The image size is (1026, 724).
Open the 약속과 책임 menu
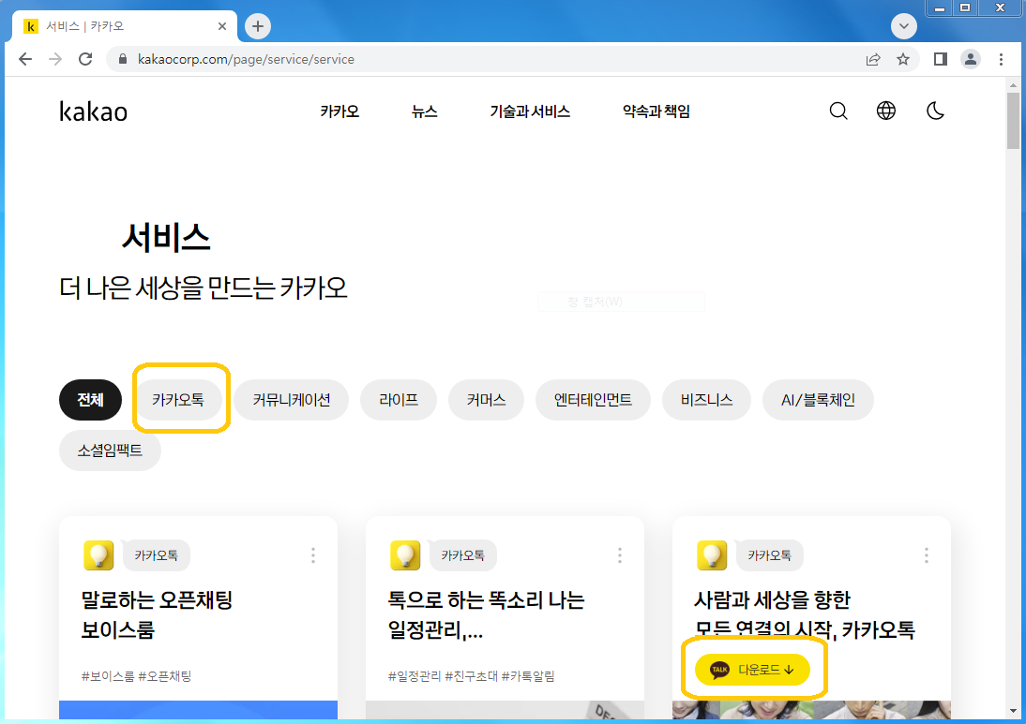[x=656, y=111]
